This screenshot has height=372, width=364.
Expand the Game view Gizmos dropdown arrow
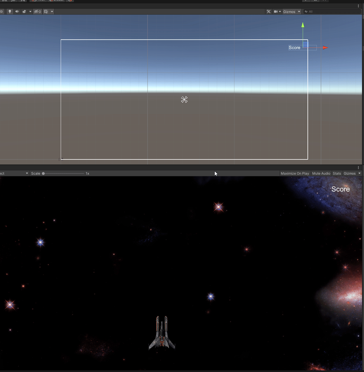click(x=360, y=173)
